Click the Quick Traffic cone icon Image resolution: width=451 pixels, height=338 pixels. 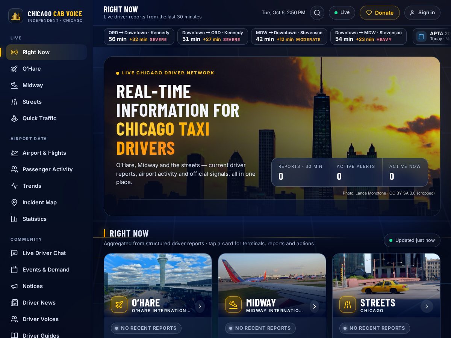14,118
